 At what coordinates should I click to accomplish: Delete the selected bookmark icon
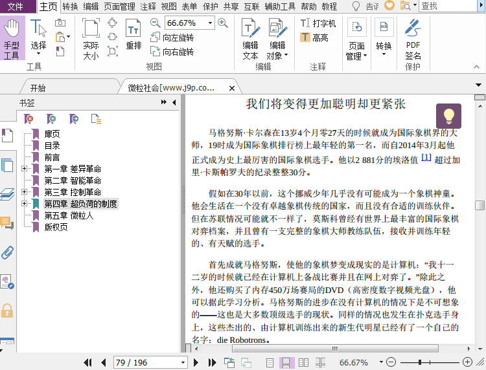[29, 119]
